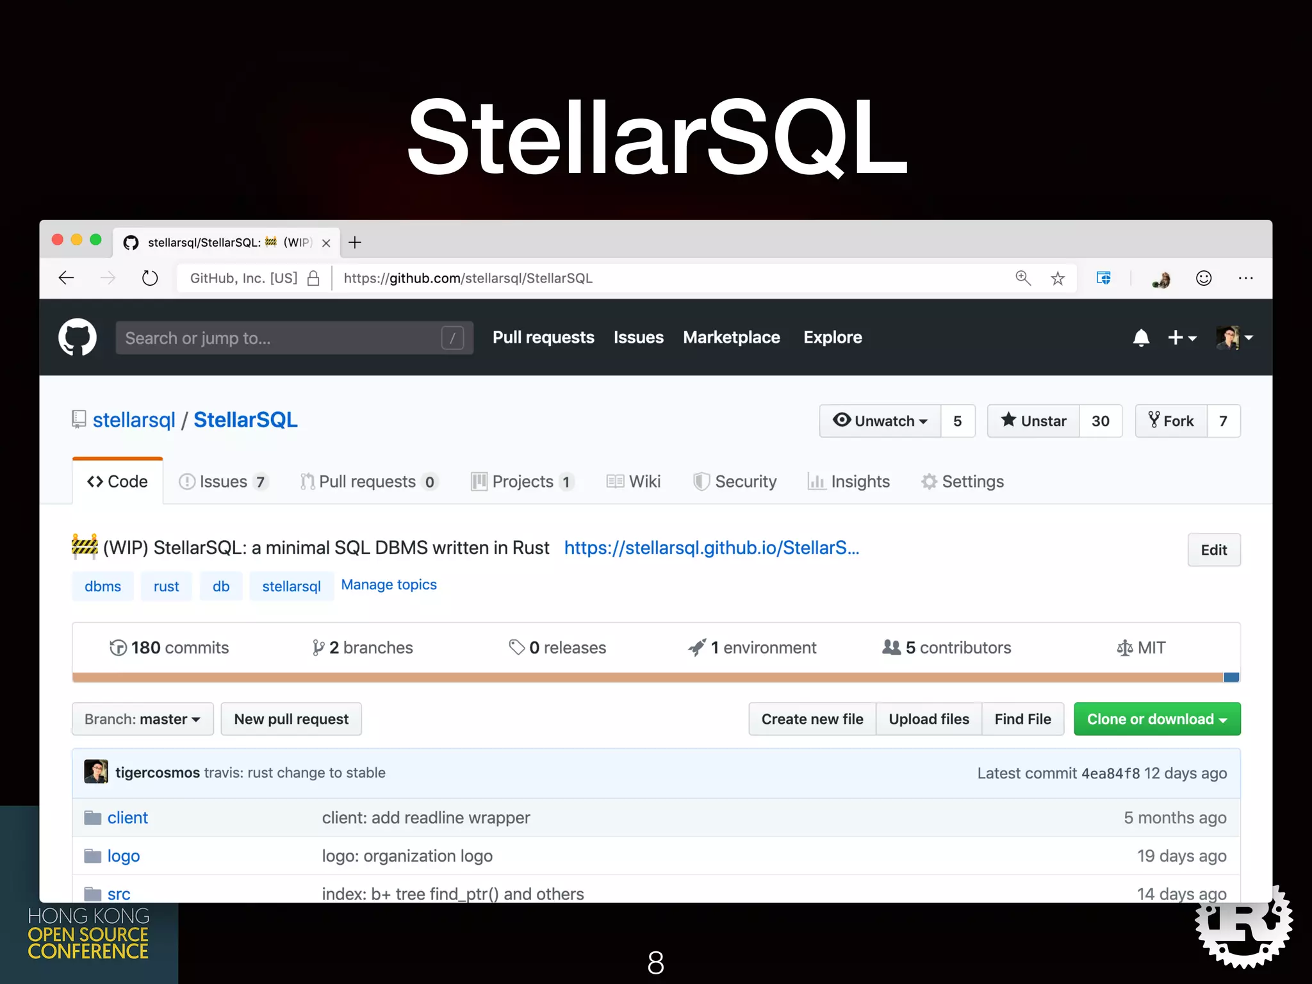Open the stellarsql organization link
The image size is (1312, 984).
pos(134,420)
